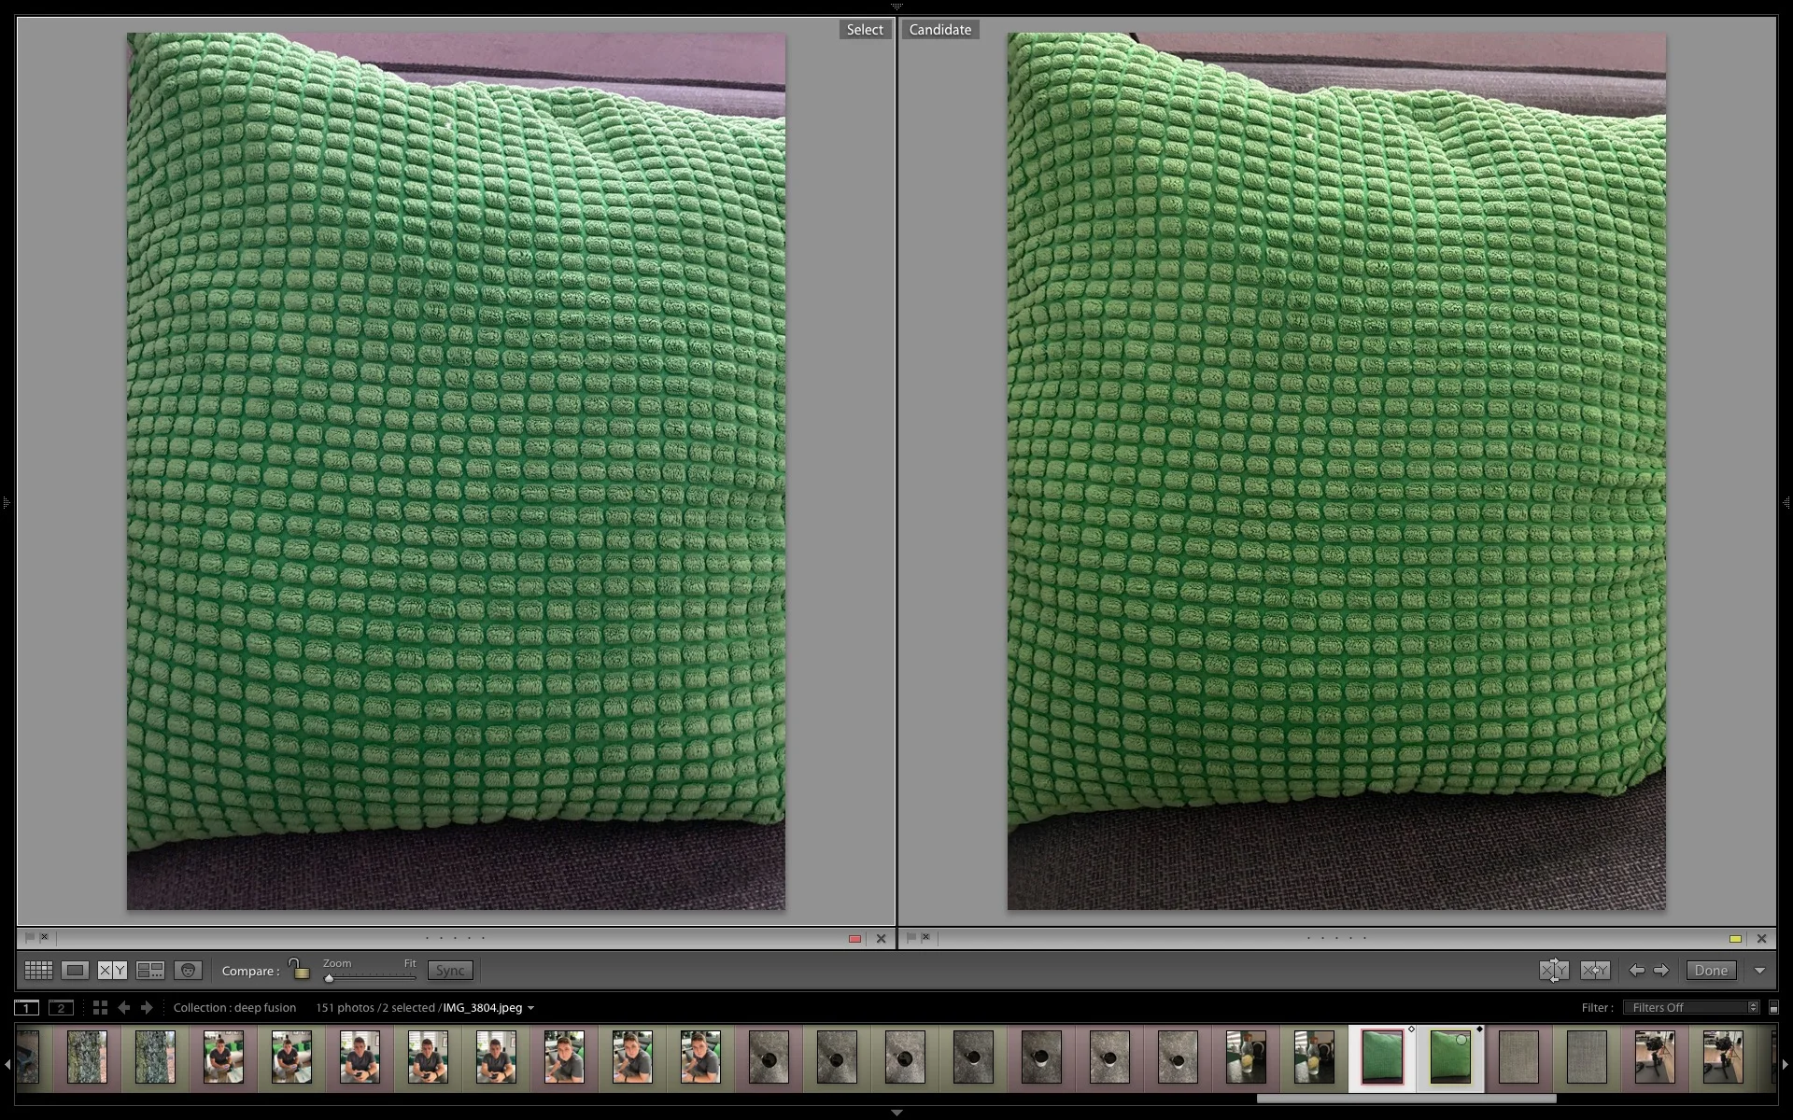Viewport: 1793px width, 1120px height.
Task: Adjust the Zoom slider handle
Action: click(x=329, y=978)
